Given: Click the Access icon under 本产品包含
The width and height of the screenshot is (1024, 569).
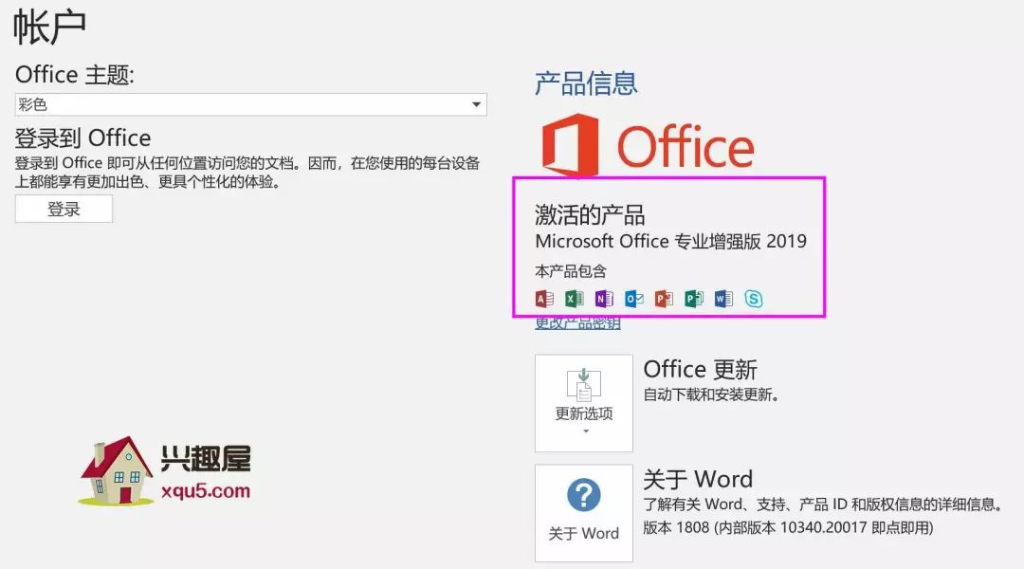Looking at the screenshot, I should (544, 299).
